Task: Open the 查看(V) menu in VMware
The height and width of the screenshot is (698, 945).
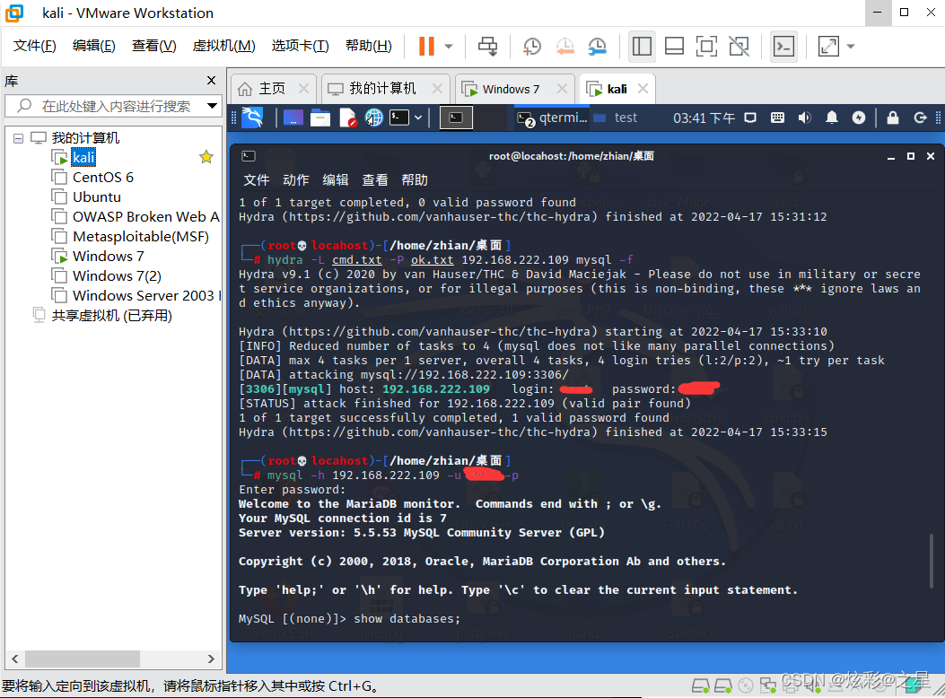Action: [x=153, y=46]
